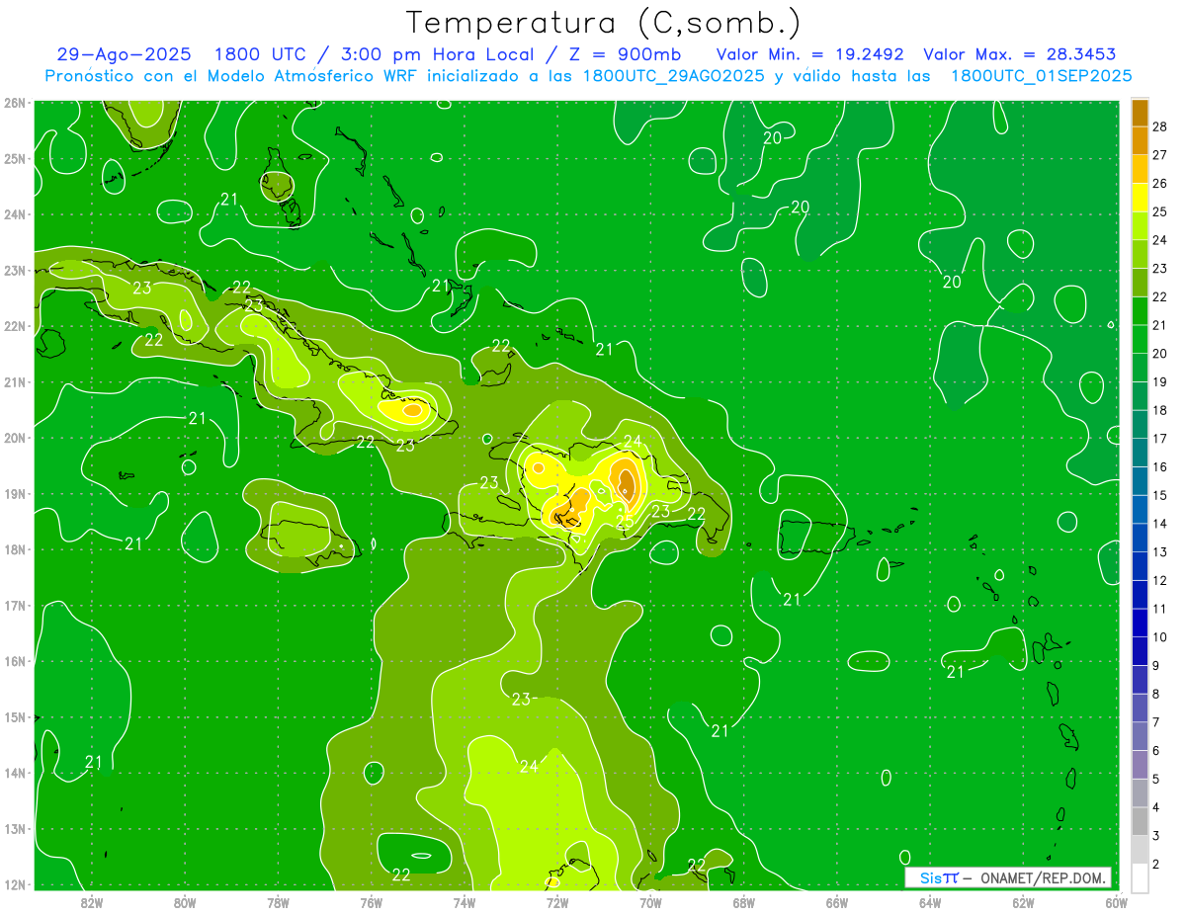Pick the orange legend swatch between 27 and 28

click(1140, 140)
